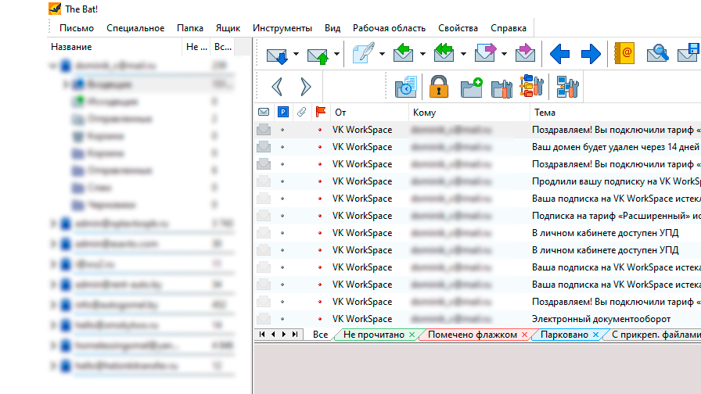
Task: Click the reply to all icon
Action: coord(444,54)
